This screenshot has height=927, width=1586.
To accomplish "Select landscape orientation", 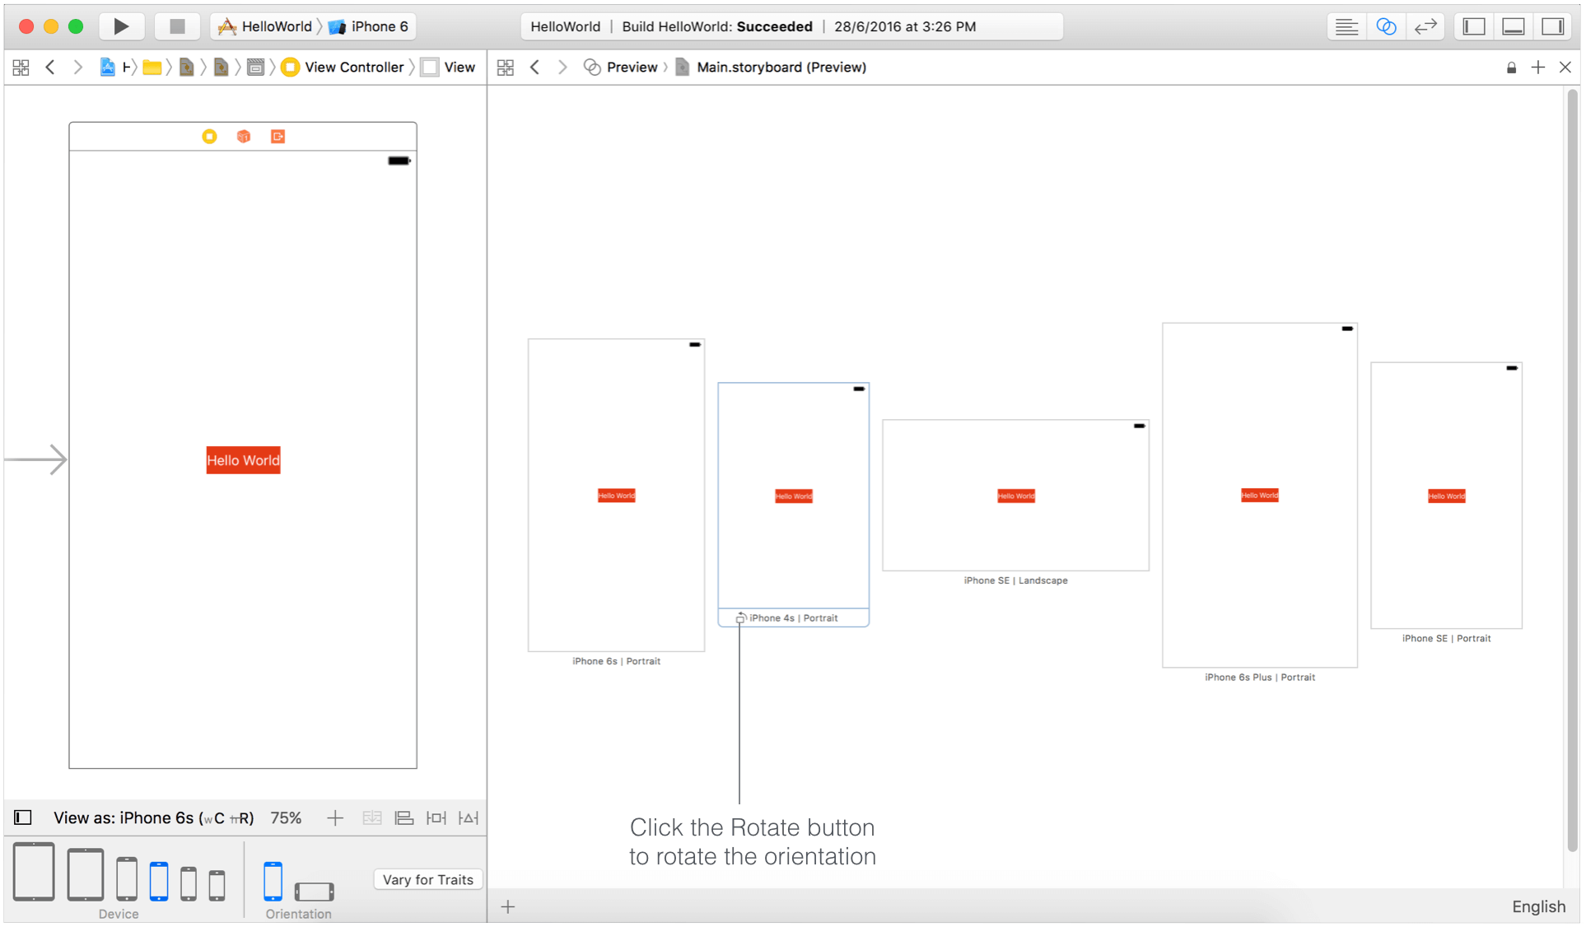I will click(x=314, y=891).
